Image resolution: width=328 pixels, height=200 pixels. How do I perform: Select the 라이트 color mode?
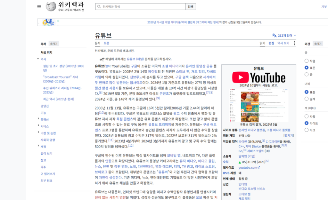307,123
